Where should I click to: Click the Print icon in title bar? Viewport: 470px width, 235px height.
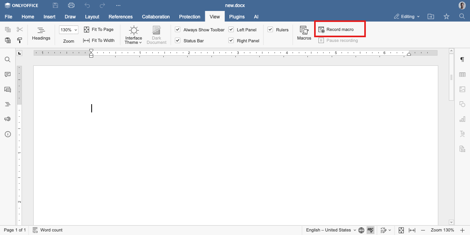[71, 5]
